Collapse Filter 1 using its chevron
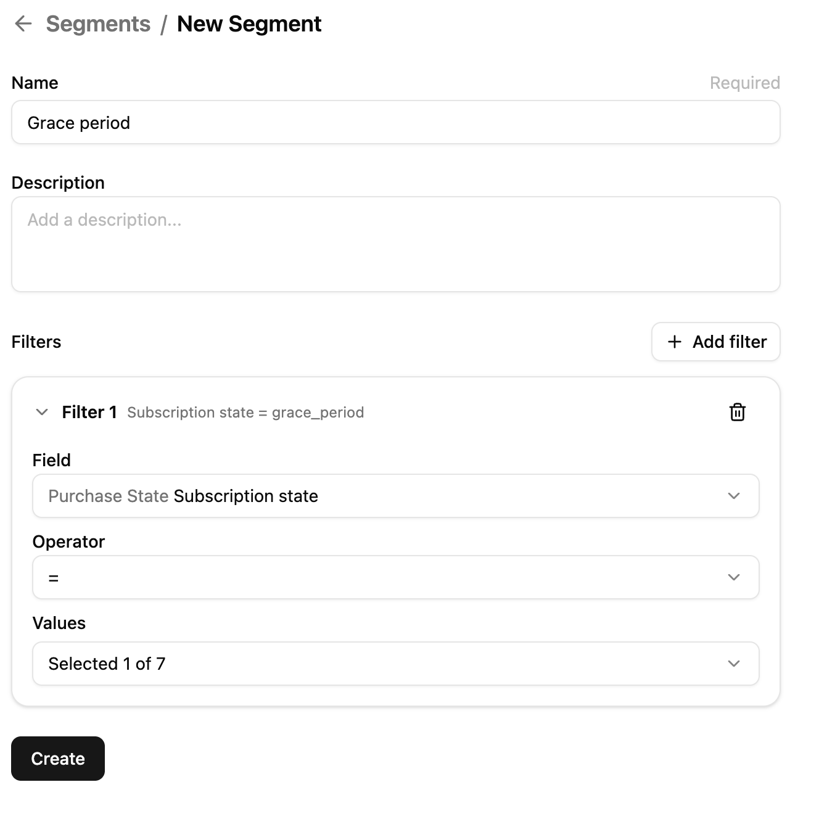Viewport: 819px width, 819px height. coord(41,412)
